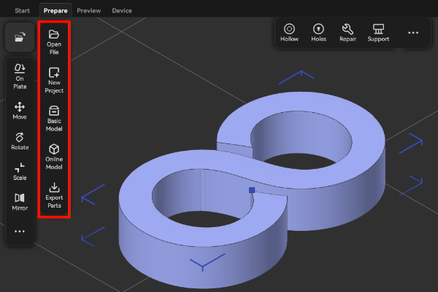Viewport: 438px width, 292px height.
Task: Activate the Move tool
Action: pos(20,111)
